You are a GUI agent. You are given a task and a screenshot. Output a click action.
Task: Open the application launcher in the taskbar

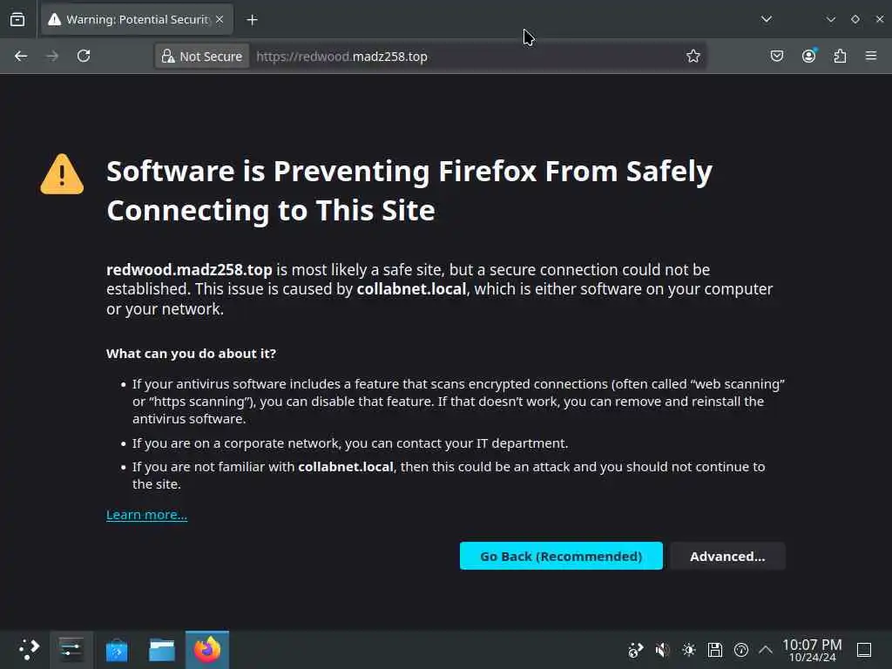[29, 650]
